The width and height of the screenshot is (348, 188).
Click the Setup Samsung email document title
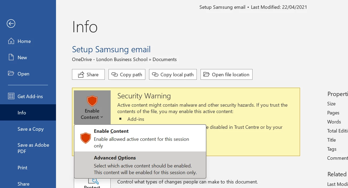coord(111,49)
